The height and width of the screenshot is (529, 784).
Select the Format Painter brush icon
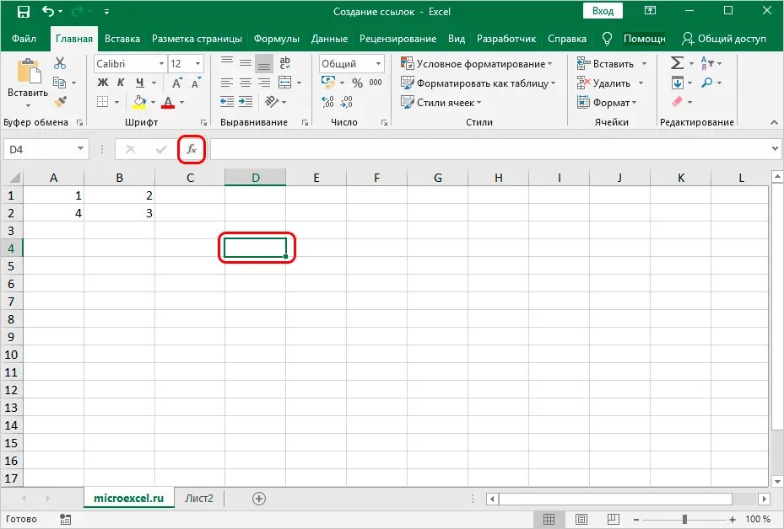61,102
